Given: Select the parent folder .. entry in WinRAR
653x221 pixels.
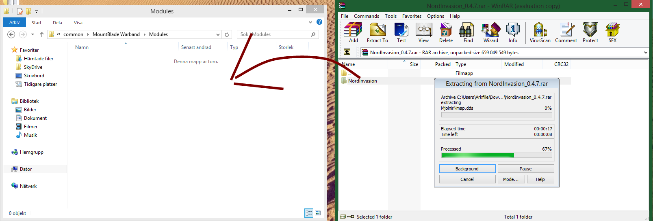Looking at the screenshot, I should point(349,73).
